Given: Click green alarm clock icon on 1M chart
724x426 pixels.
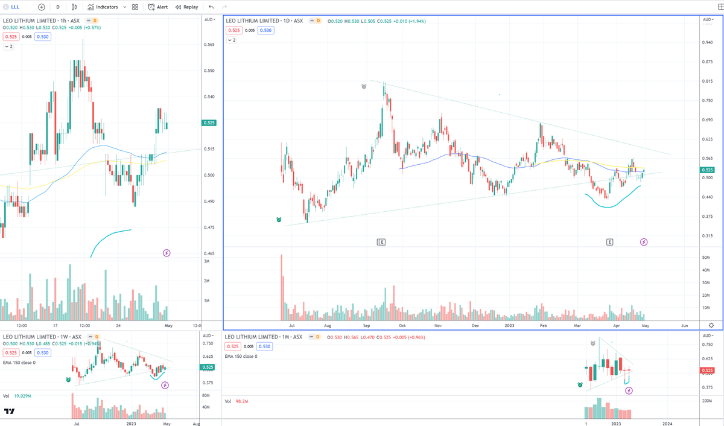Looking at the screenshot, I should pos(580,384).
